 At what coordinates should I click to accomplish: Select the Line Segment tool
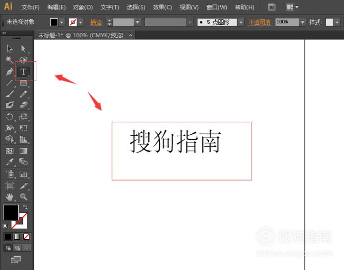(x=9, y=83)
